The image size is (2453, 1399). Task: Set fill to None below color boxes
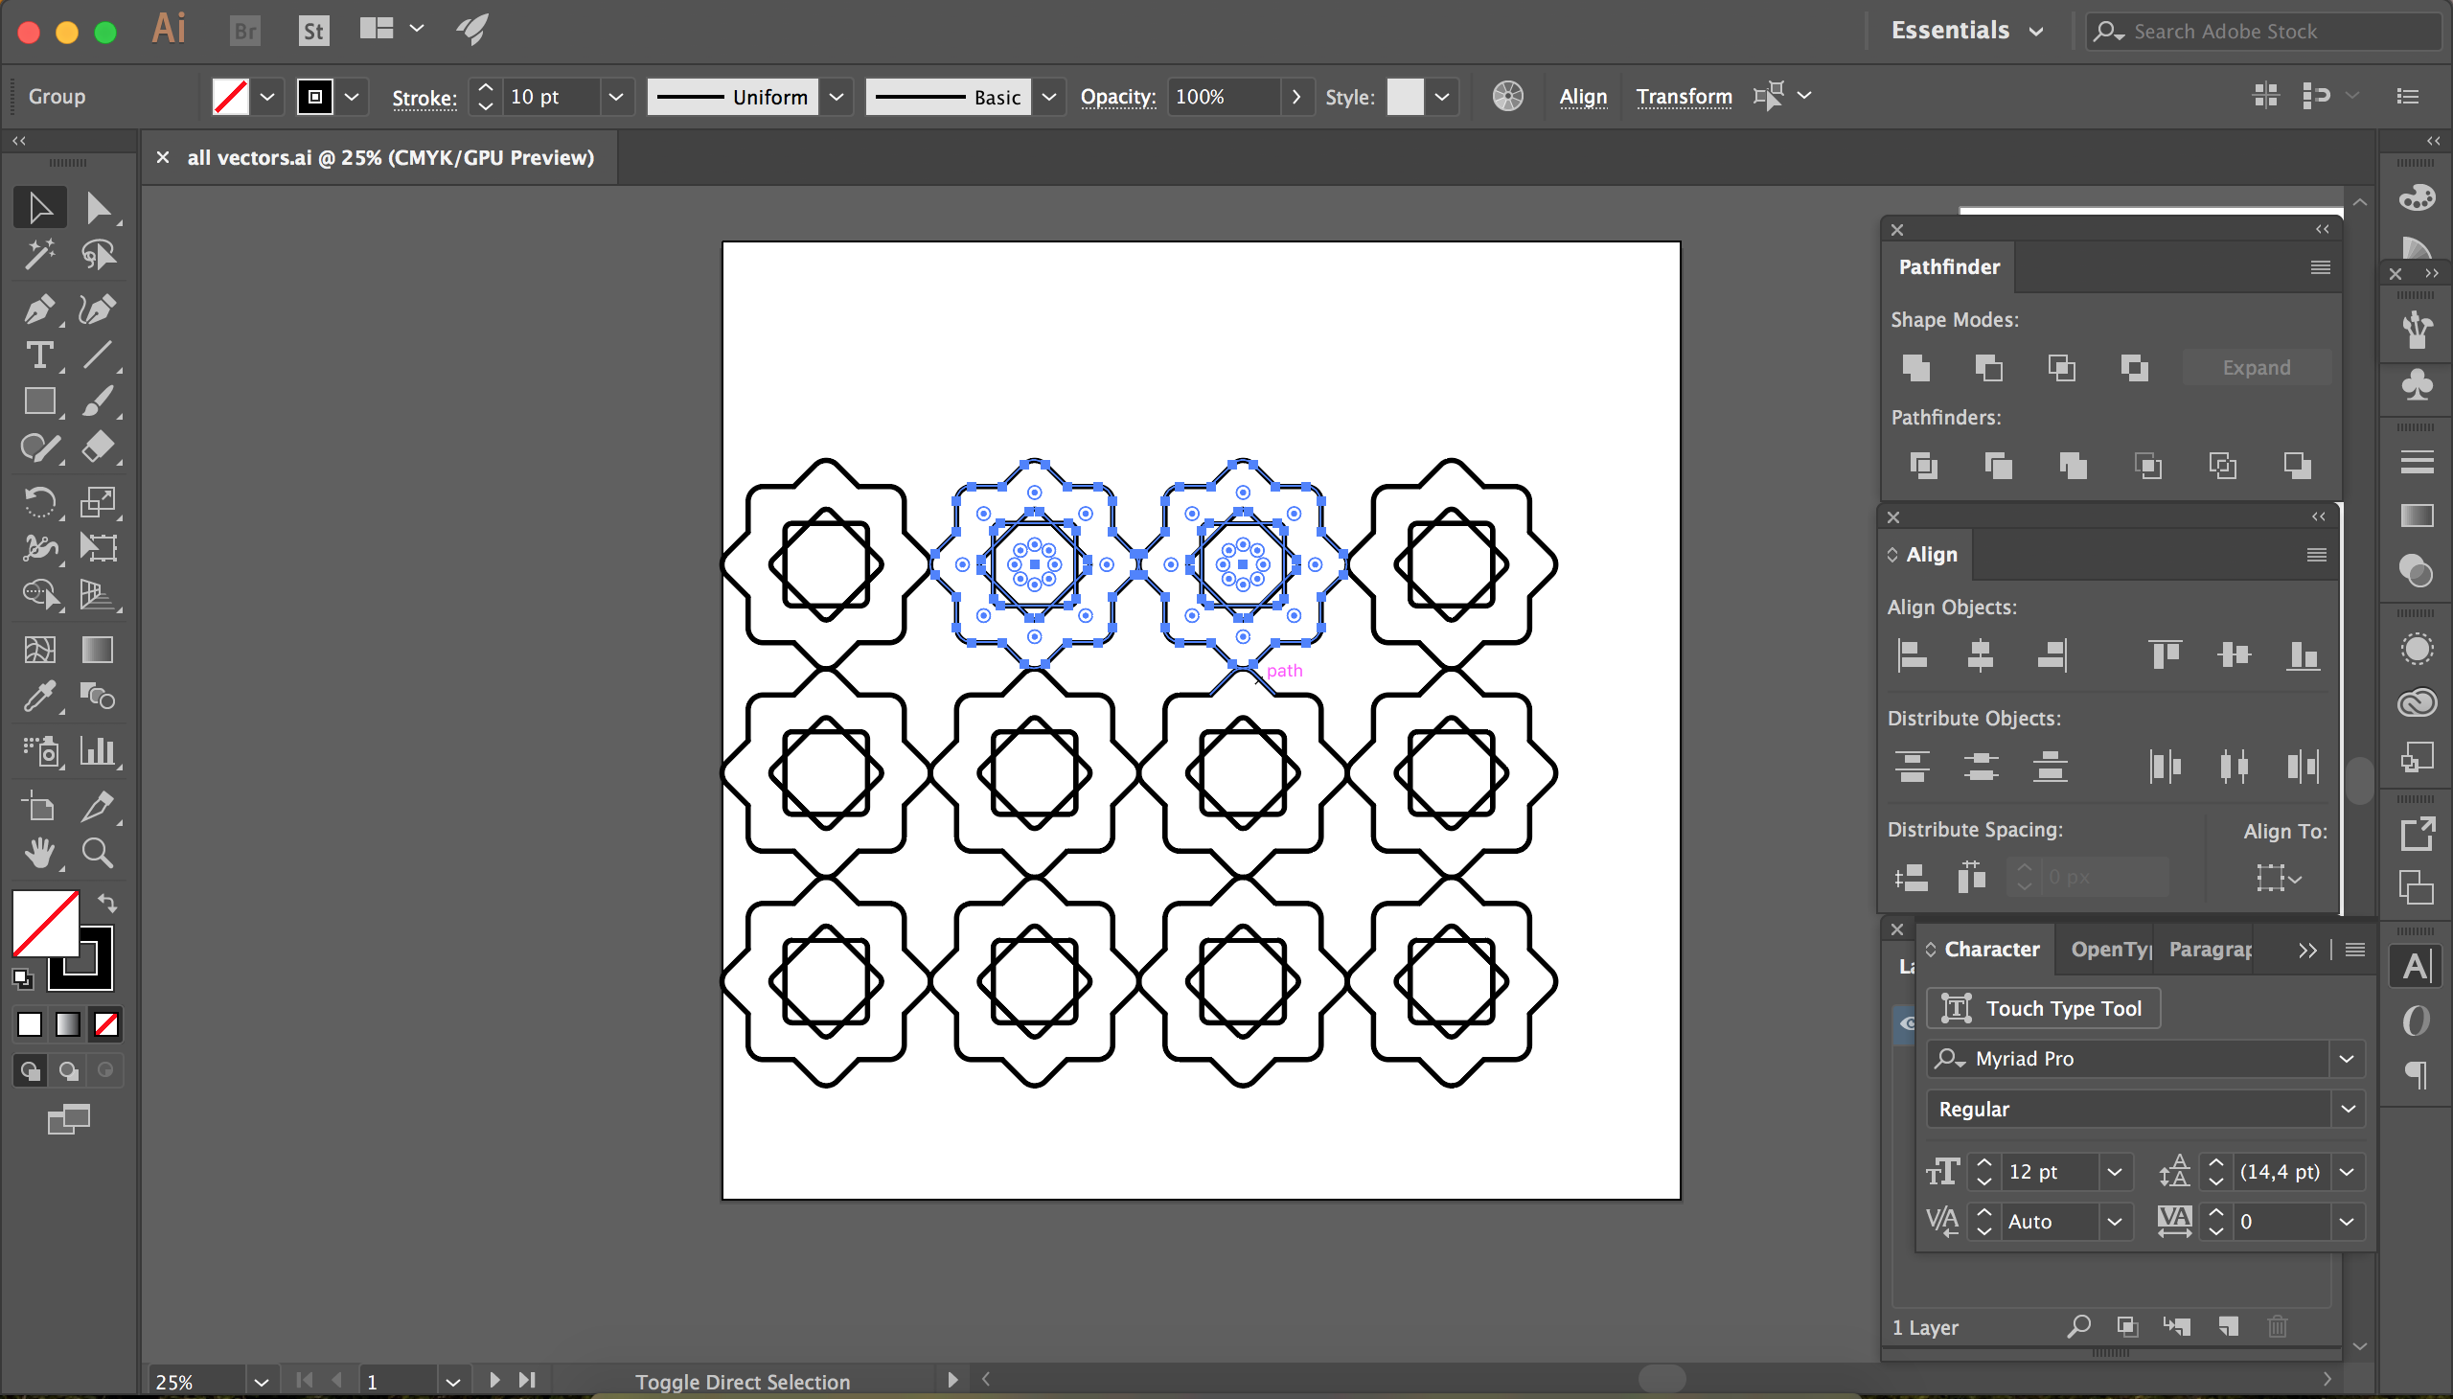tap(105, 1025)
